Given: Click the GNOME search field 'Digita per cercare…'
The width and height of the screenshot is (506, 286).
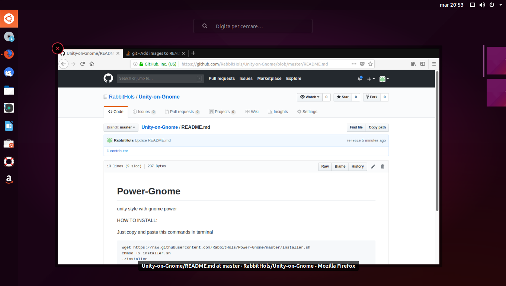Looking at the screenshot, I should [253, 26].
